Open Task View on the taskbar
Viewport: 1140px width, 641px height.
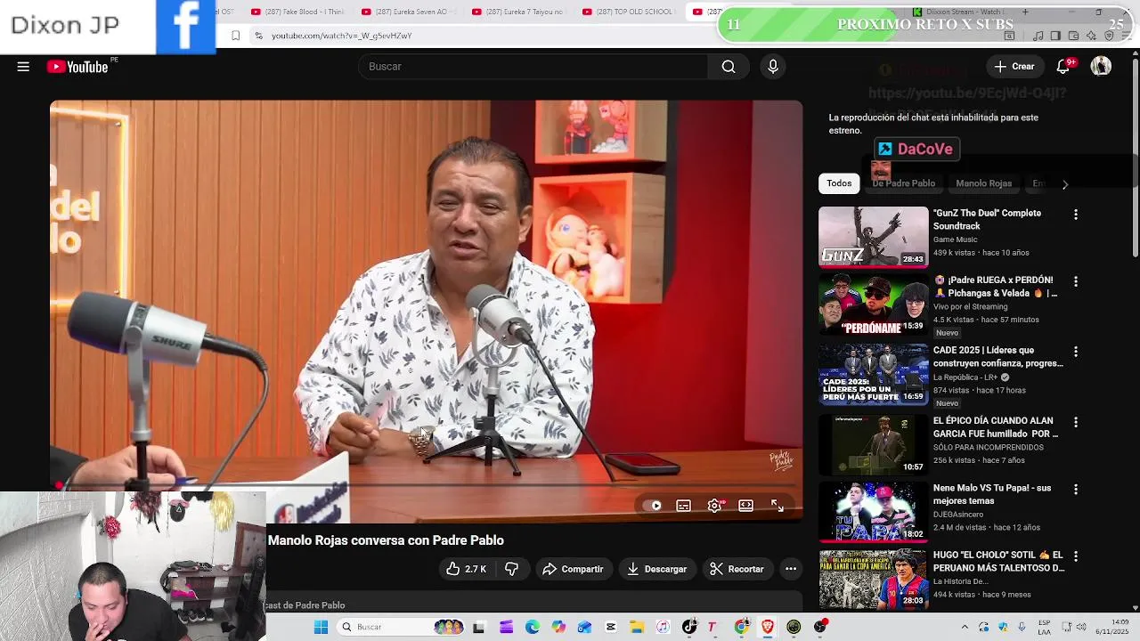(478, 627)
